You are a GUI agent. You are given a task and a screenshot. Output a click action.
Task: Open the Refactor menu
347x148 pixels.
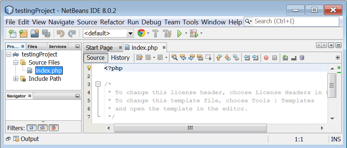pos(112,22)
